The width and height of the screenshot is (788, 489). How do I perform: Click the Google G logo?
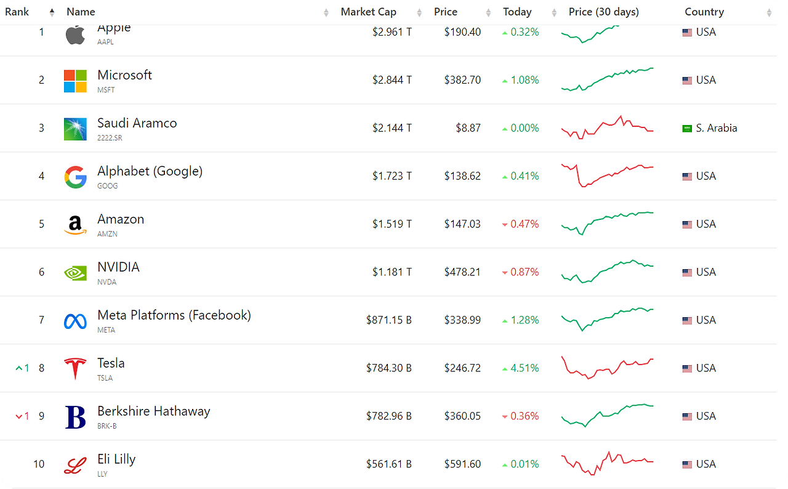(75, 177)
